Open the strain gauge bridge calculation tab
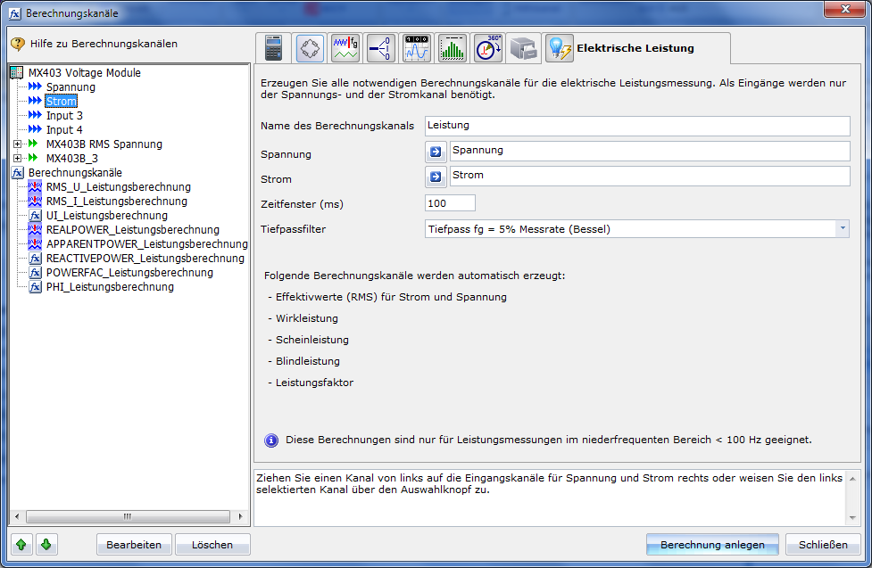The image size is (872, 568). pos(310,48)
